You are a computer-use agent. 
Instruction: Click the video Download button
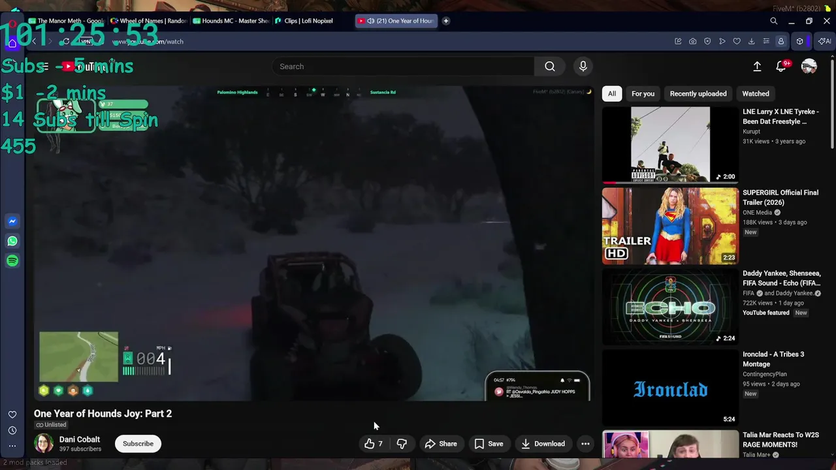543,444
